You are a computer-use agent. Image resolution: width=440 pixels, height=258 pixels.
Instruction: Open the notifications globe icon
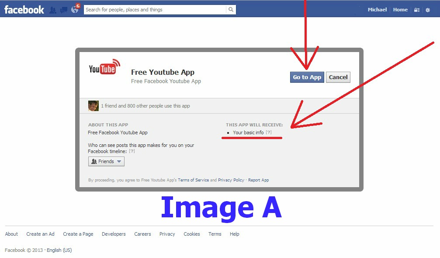tap(75, 10)
